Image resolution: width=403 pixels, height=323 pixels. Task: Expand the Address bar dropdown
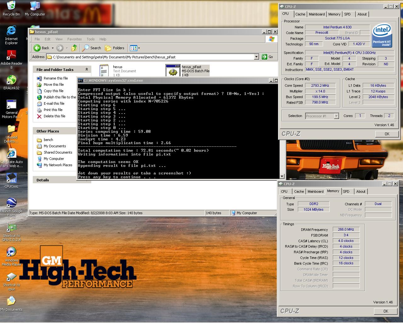tap(256, 57)
